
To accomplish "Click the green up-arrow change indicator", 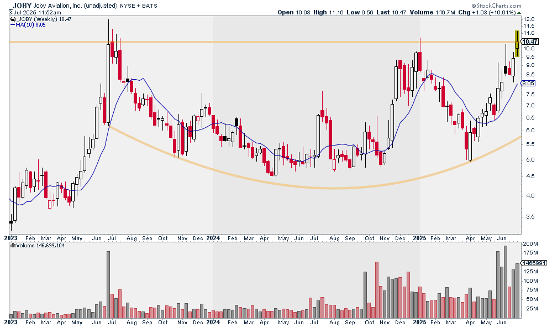I will [x=519, y=13].
